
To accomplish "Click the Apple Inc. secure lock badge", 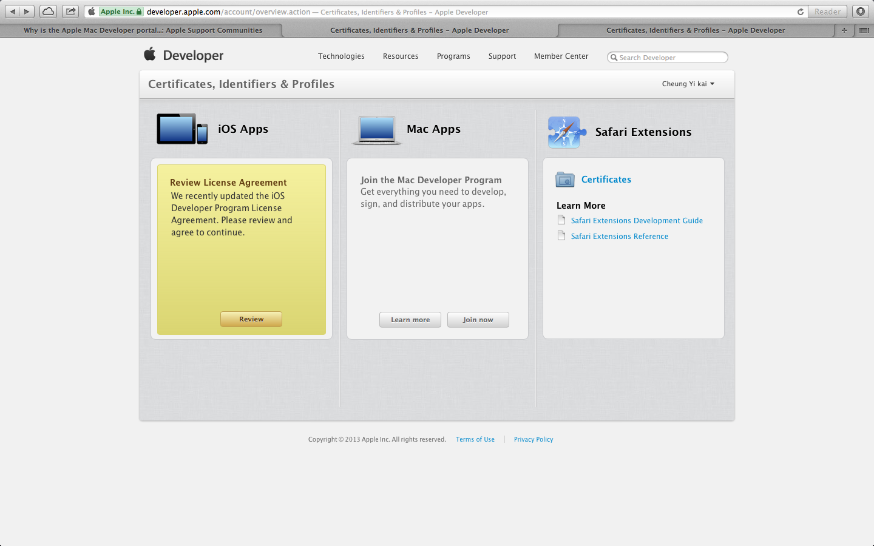I will click(x=121, y=12).
